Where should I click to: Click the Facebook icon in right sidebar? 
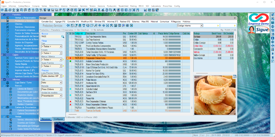(x=273, y=34)
